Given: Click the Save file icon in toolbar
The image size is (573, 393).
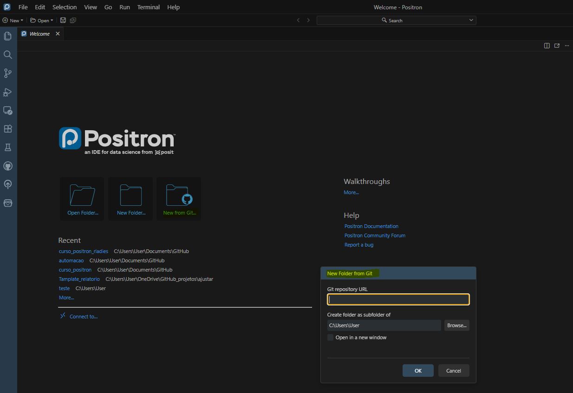Looking at the screenshot, I should [63, 20].
